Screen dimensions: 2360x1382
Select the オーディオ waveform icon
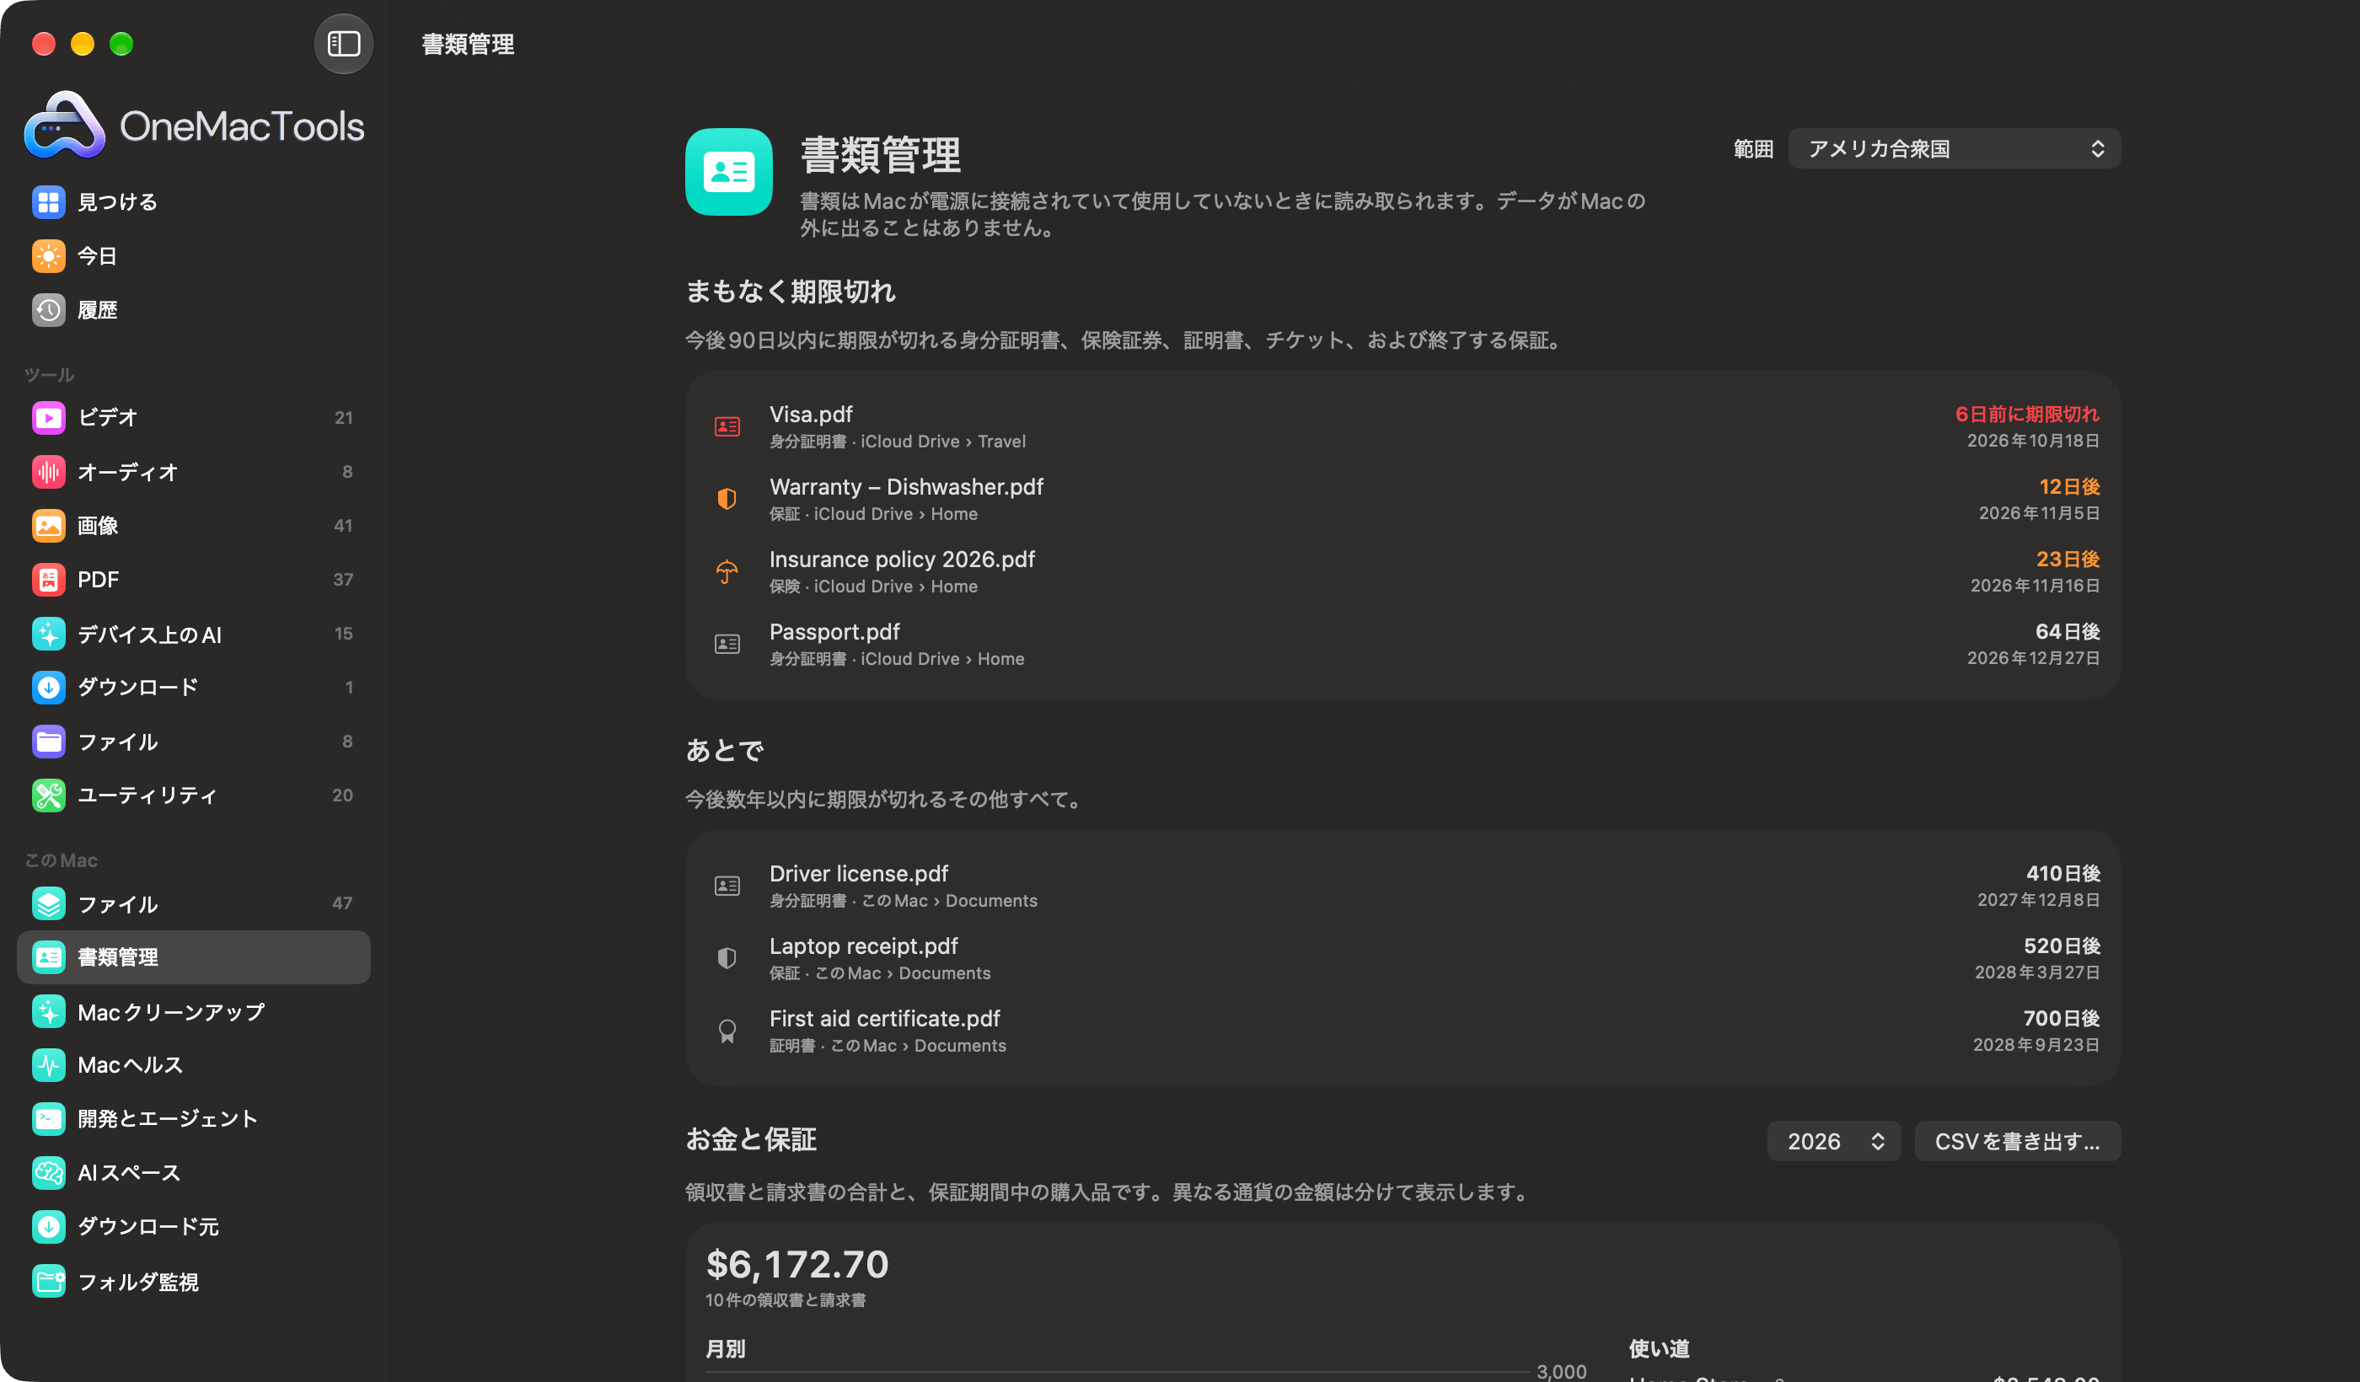click(49, 472)
